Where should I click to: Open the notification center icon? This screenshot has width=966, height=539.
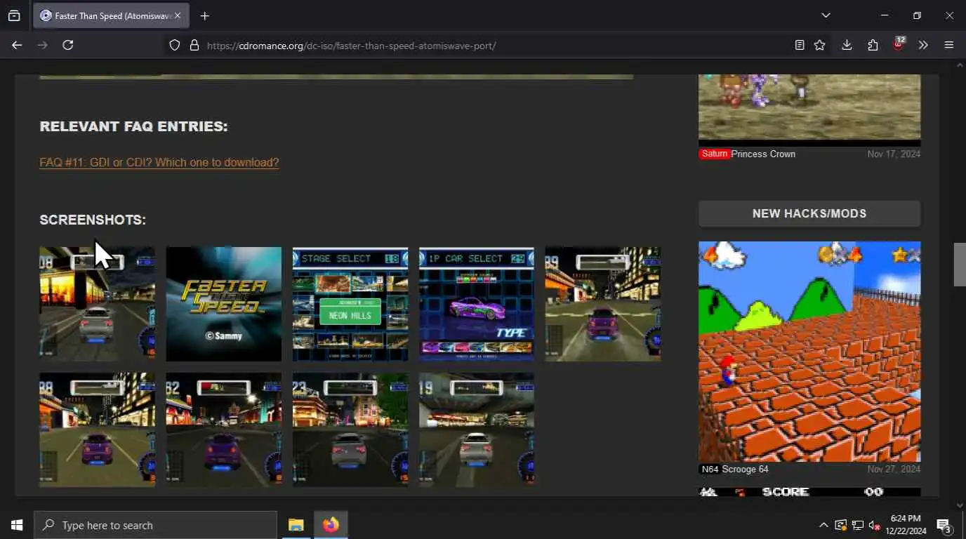coord(944,525)
